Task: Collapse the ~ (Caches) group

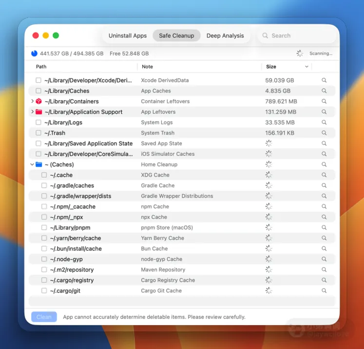Action: [32, 165]
